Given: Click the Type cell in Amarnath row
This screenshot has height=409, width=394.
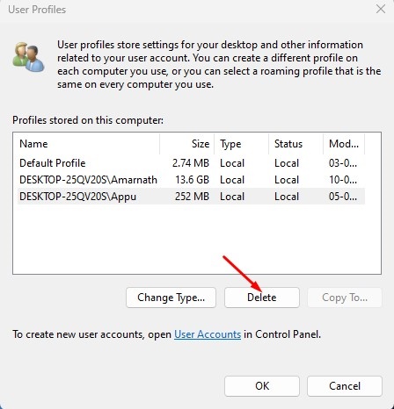Looking at the screenshot, I should (232, 180).
